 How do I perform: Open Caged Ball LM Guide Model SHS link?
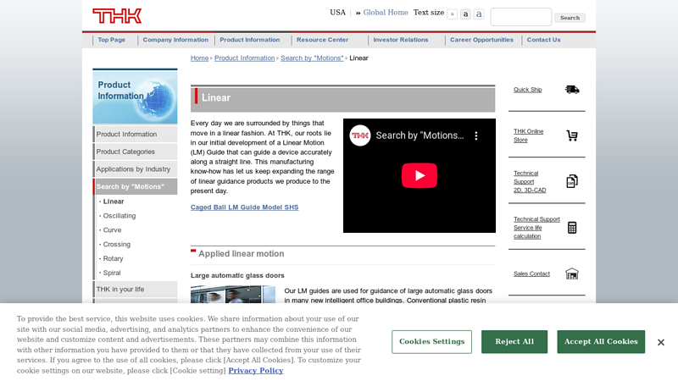(x=244, y=207)
